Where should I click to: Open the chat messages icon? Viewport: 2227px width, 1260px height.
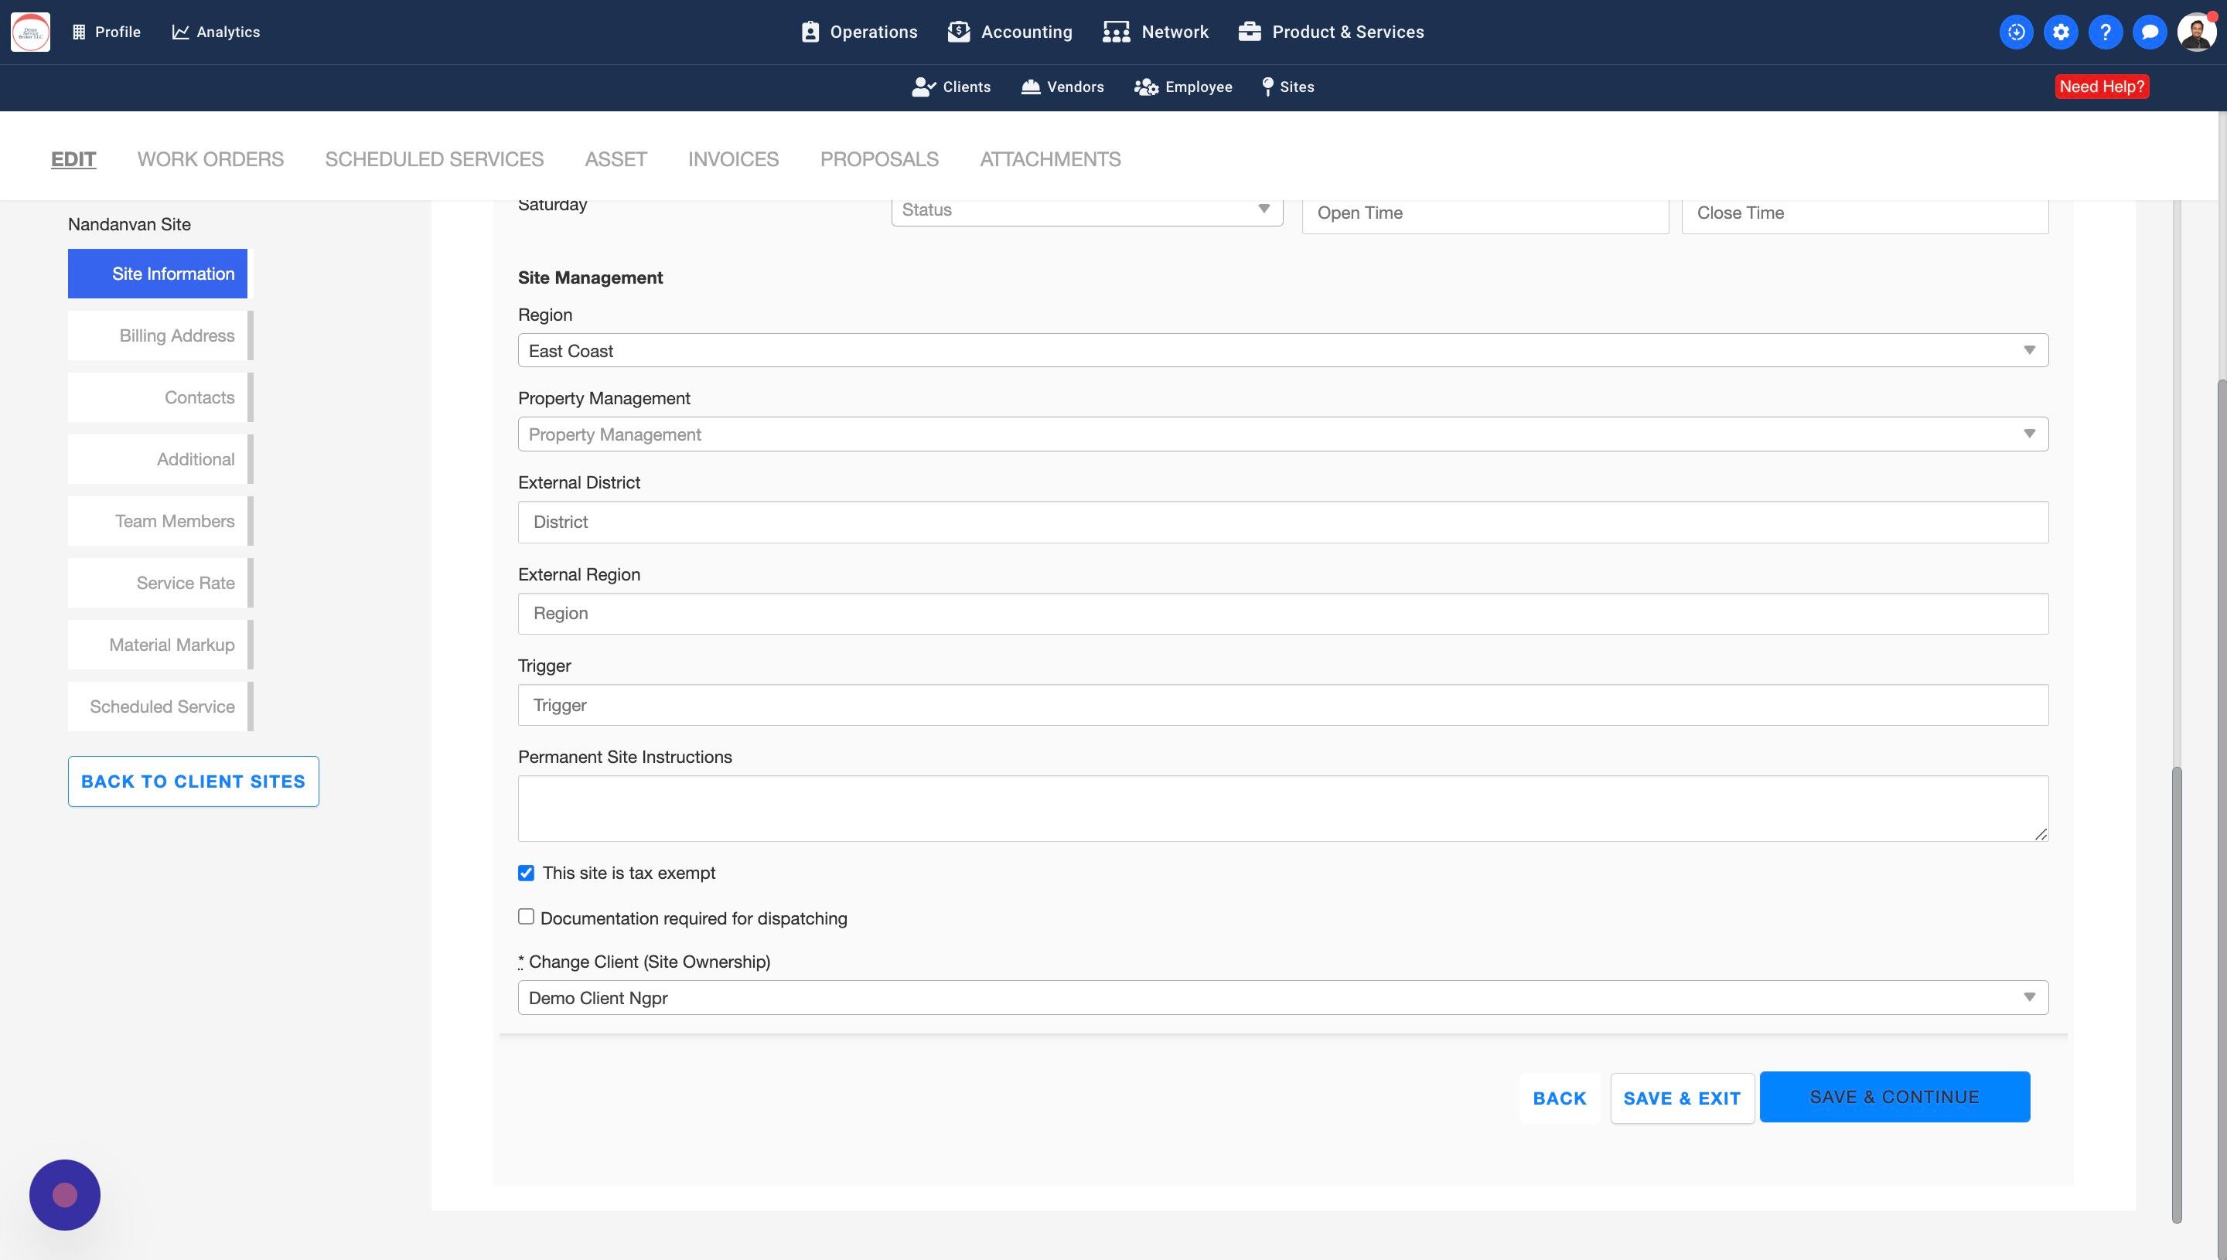click(2149, 32)
